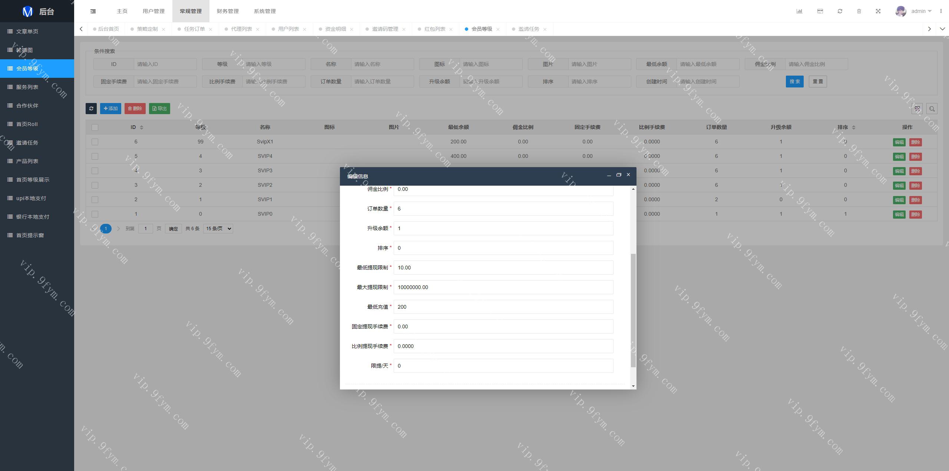949x471 pixels.
Task: Click the edit dialog vertical scrollbar
Action: click(x=633, y=310)
